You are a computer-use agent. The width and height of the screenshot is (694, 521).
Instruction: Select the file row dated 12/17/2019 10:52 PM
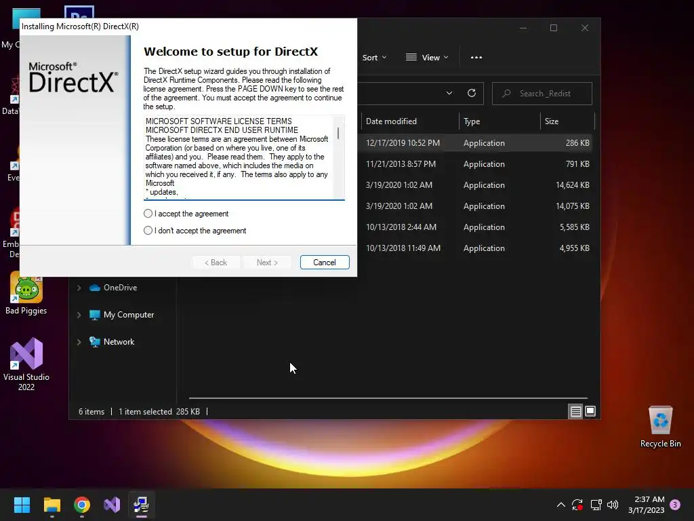click(x=476, y=143)
